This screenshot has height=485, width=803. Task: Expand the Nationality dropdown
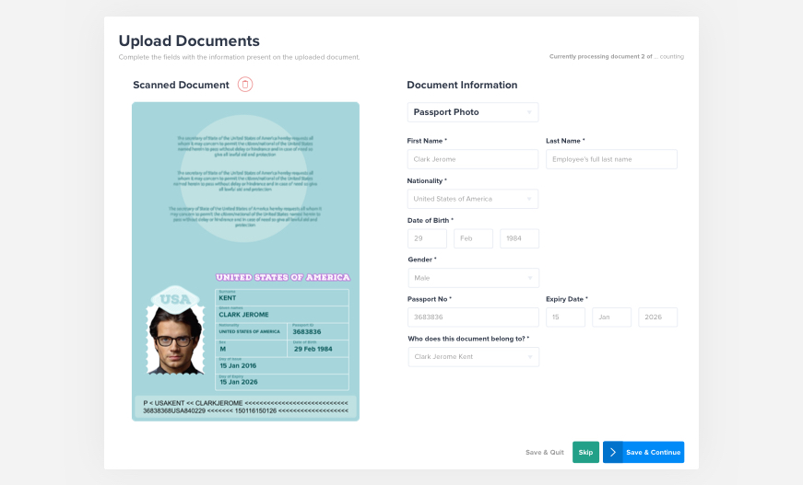(x=473, y=199)
